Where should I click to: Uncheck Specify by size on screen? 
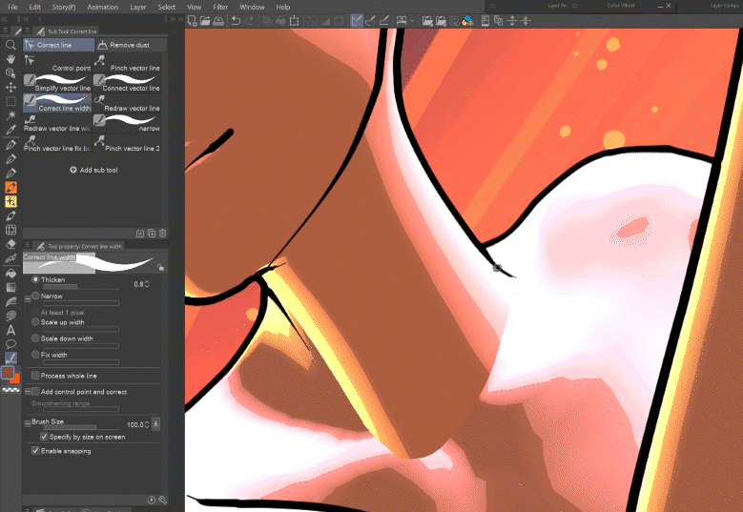click(44, 437)
